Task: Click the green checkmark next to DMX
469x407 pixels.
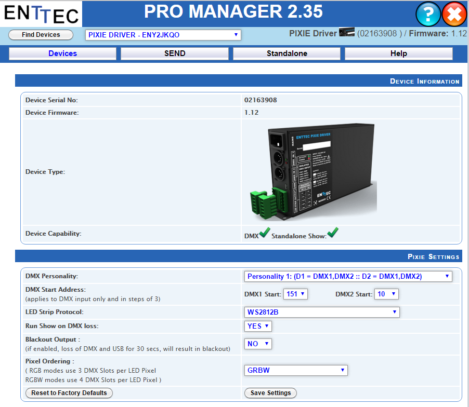Action: (264, 233)
